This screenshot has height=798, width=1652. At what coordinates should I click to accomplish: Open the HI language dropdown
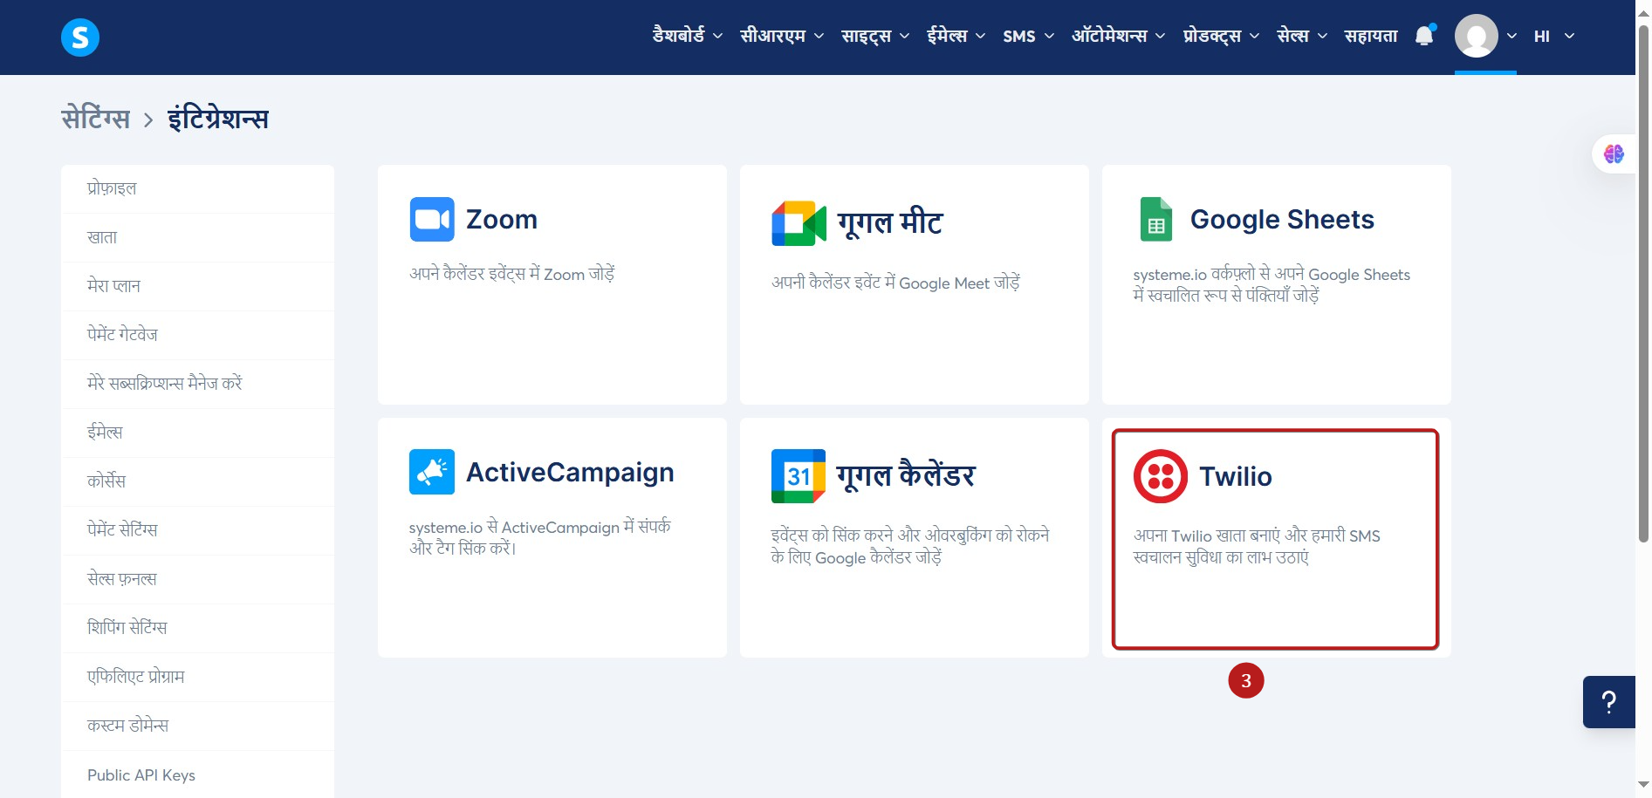1553,36
